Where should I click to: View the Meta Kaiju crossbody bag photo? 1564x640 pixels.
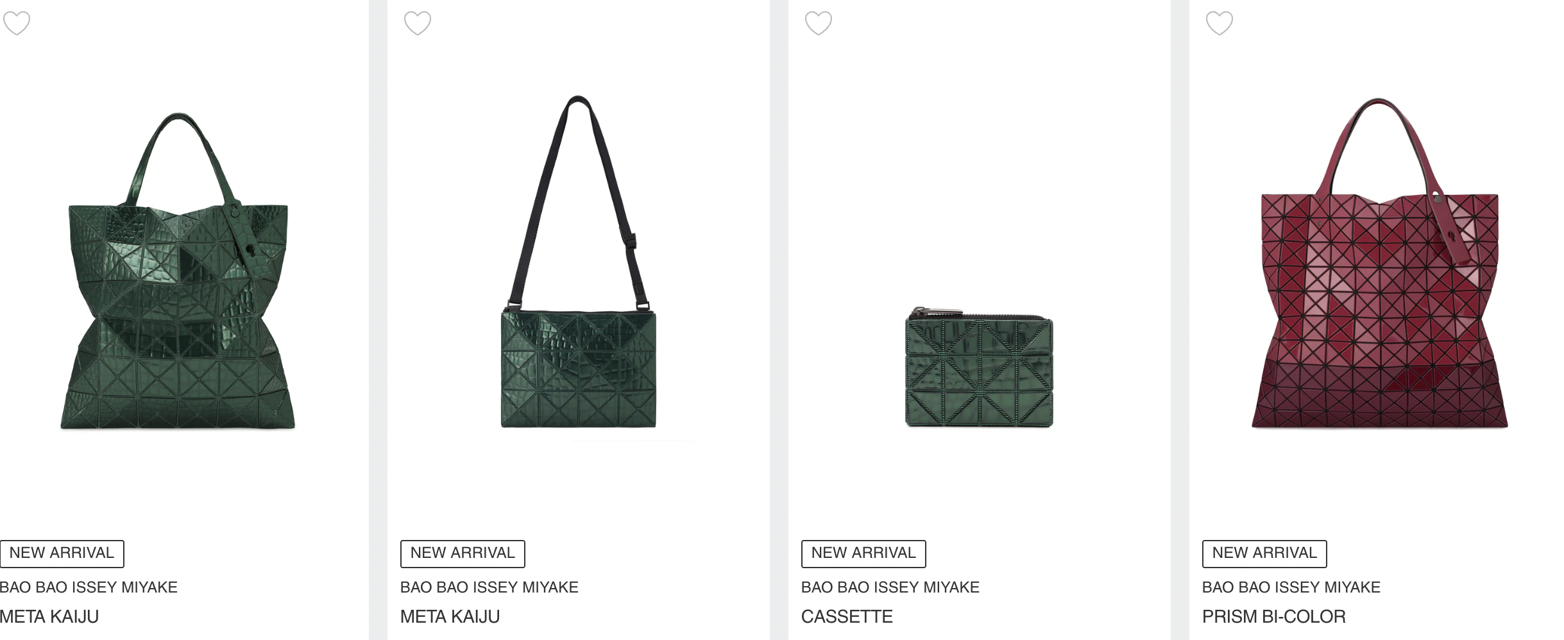pos(578,269)
